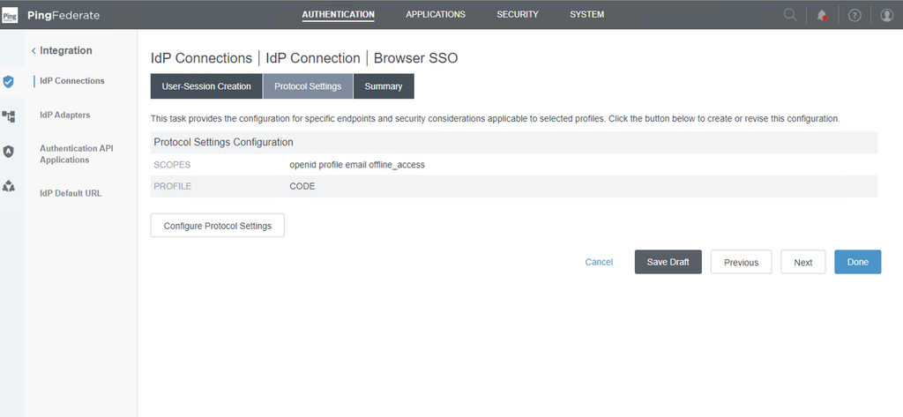The width and height of the screenshot is (903, 417).
Task: Switch to Protocol Settings tab
Action: (308, 86)
